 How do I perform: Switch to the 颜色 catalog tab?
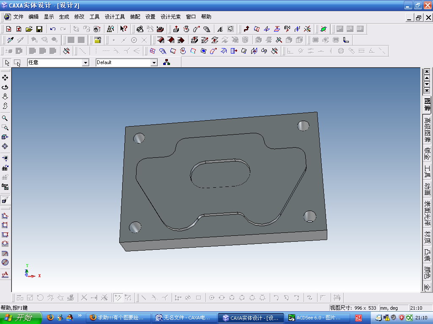coord(427,272)
